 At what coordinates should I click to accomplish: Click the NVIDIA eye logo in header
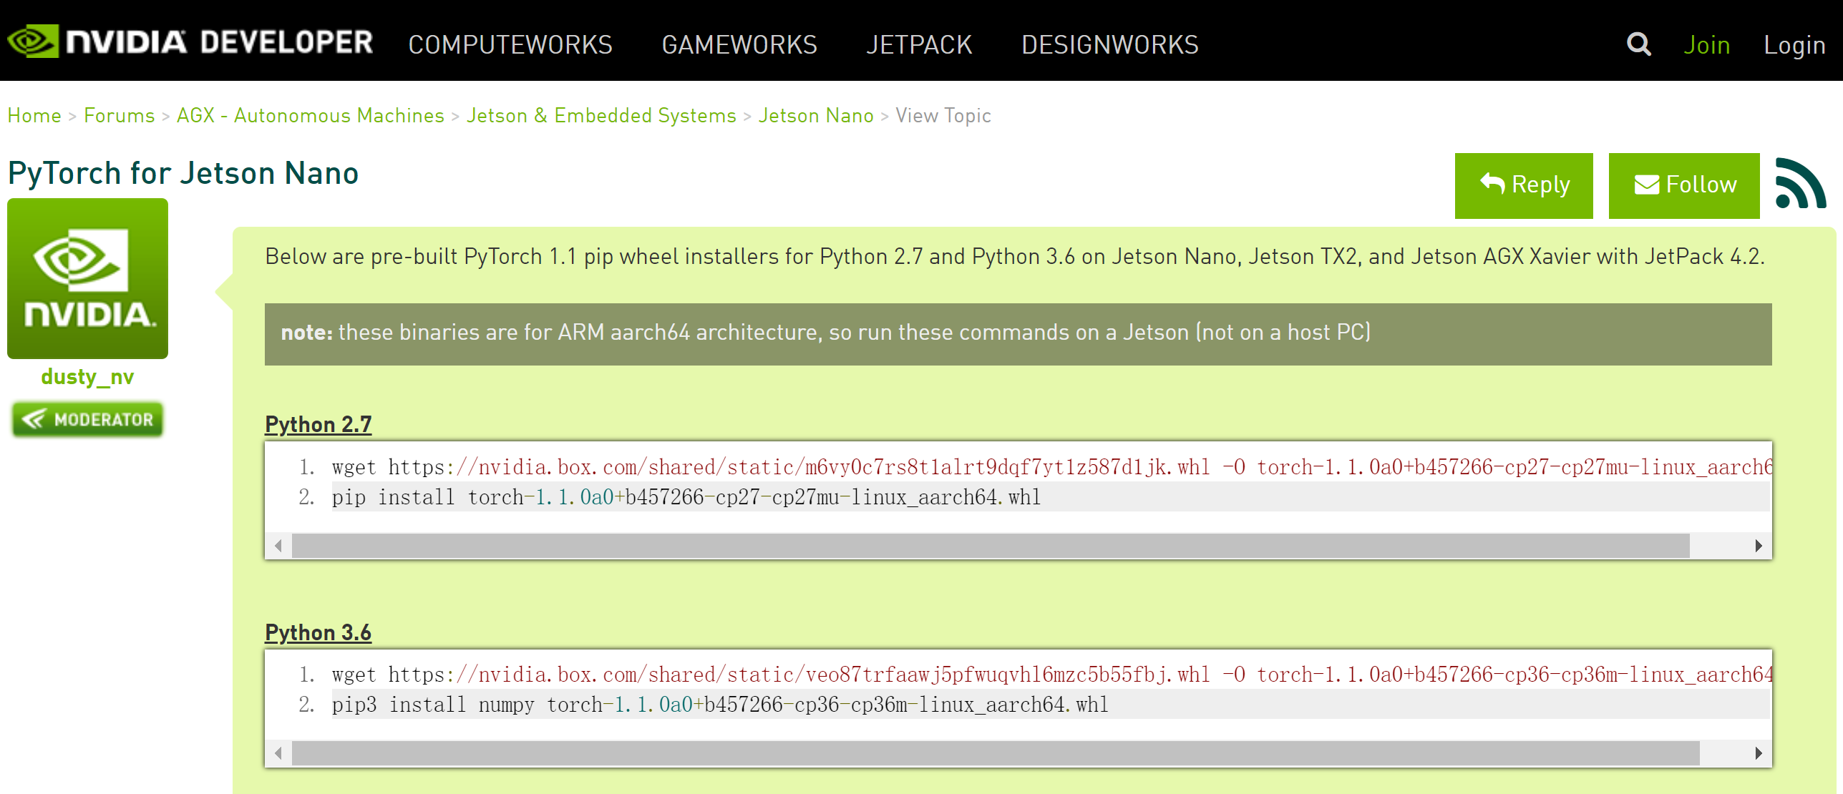point(32,41)
